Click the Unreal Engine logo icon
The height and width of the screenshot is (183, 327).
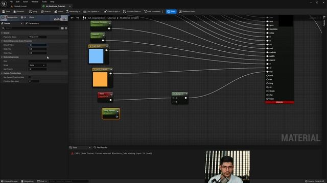point(4,4)
